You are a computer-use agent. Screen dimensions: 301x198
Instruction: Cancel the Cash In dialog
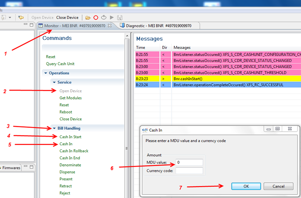click(278, 186)
